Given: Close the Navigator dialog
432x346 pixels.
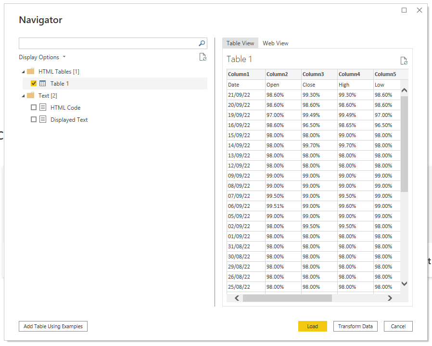Looking at the screenshot, I should pos(419,10).
